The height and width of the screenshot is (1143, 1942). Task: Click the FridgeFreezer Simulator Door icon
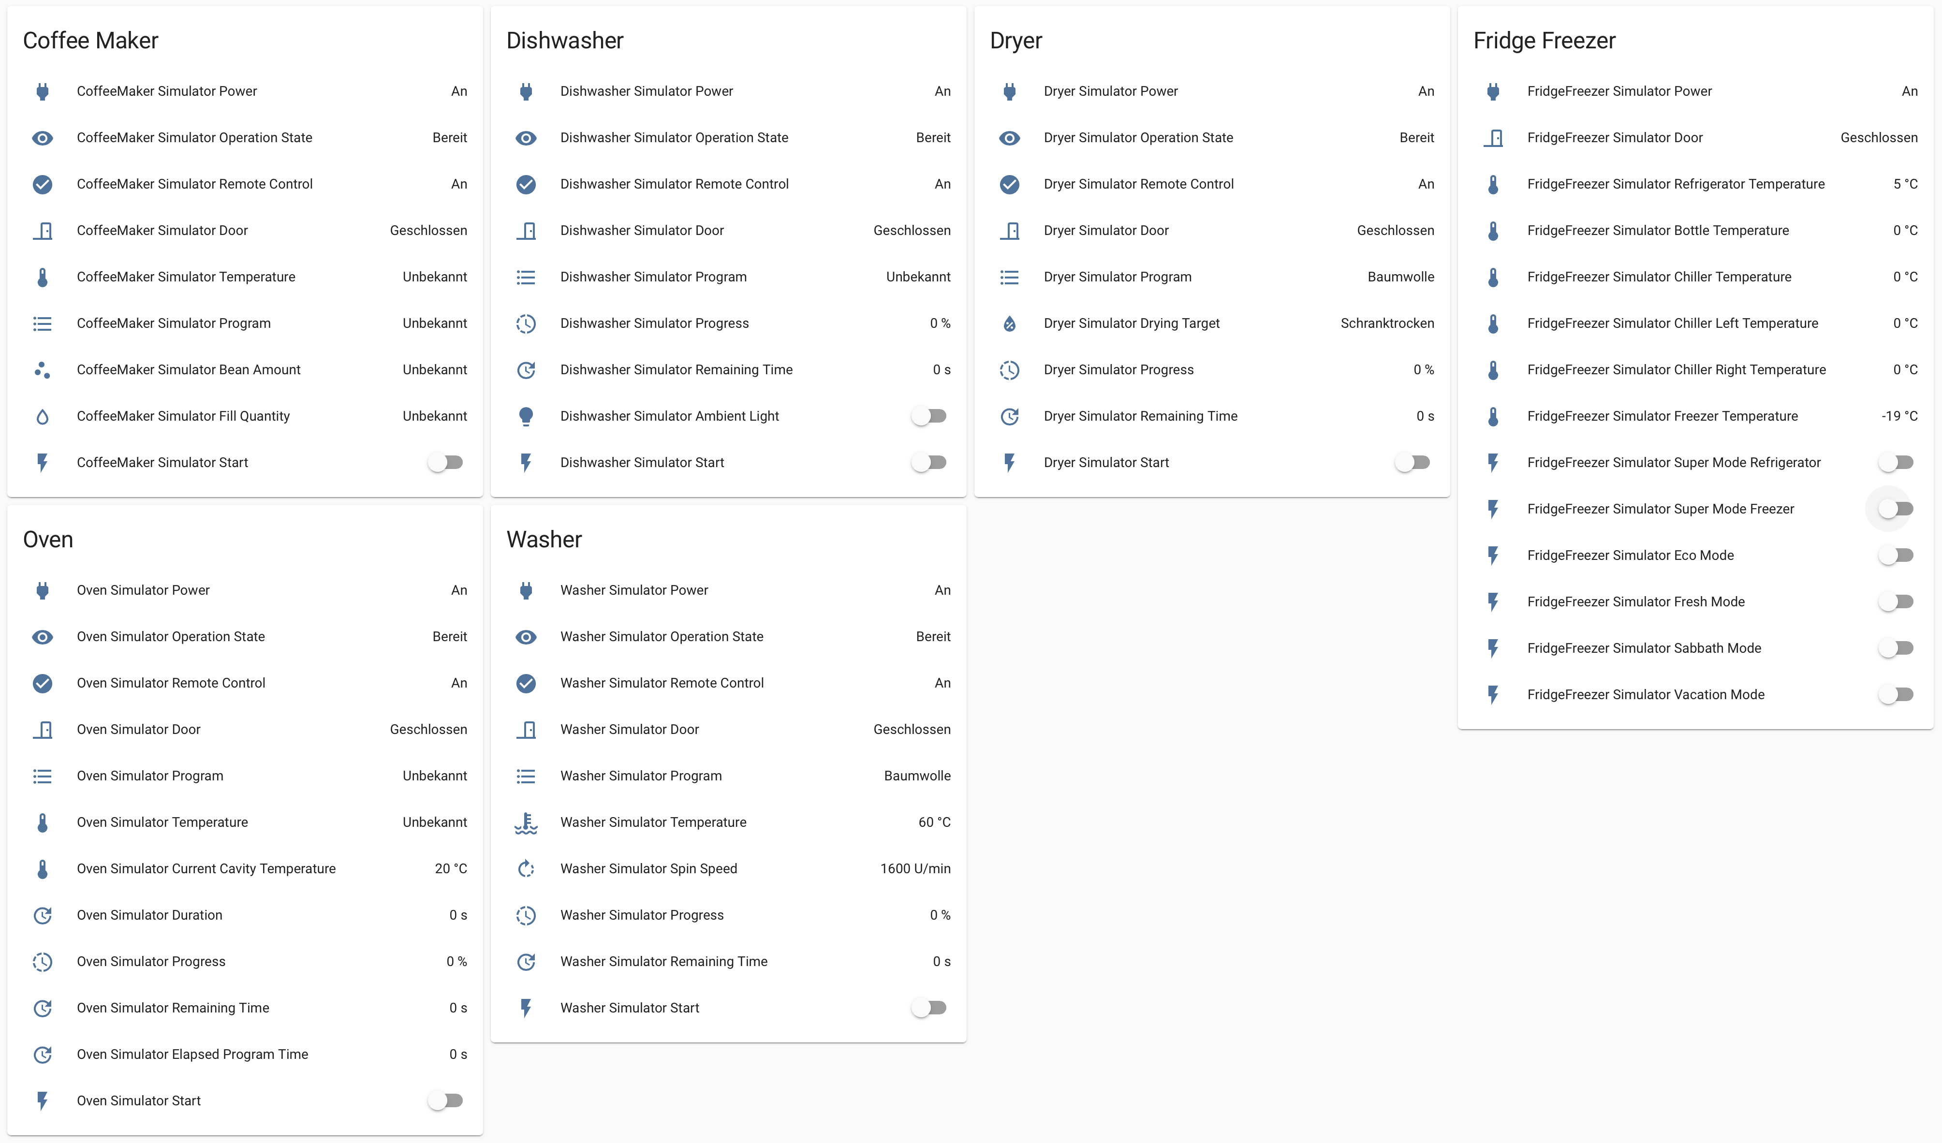coord(1493,138)
